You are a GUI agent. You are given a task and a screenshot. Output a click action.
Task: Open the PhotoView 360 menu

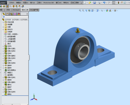49,3
